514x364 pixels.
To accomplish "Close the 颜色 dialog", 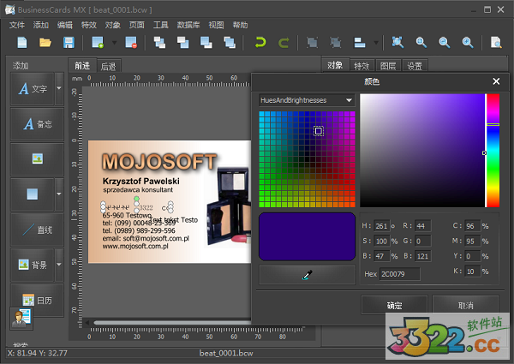I will (x=496, y=81).
